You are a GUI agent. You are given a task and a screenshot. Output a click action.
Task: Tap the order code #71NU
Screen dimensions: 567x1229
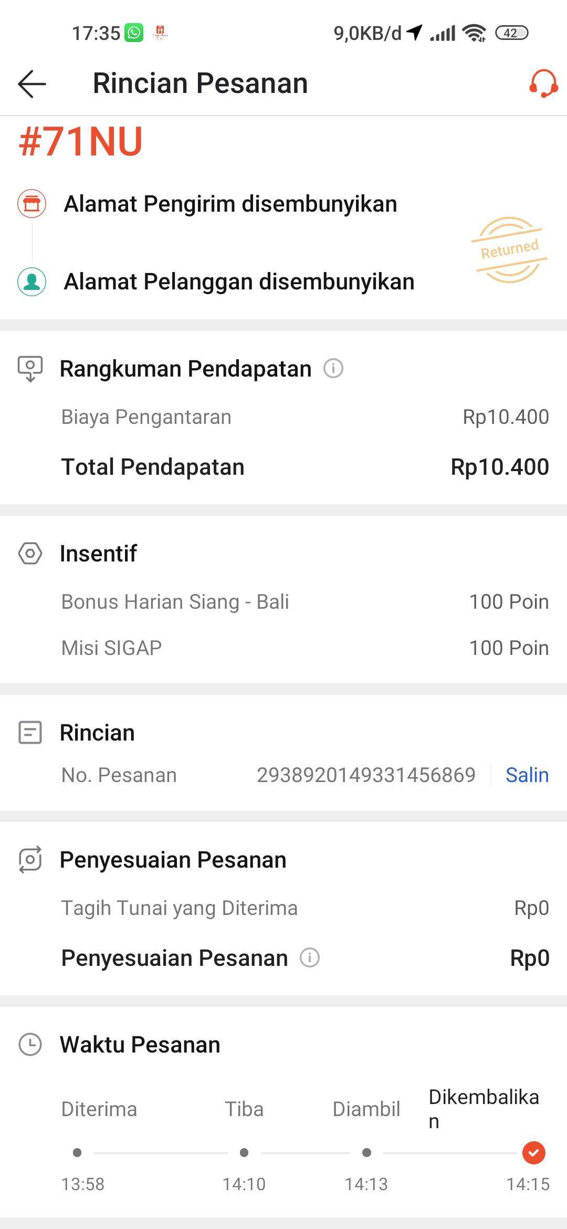coord(81,142)
